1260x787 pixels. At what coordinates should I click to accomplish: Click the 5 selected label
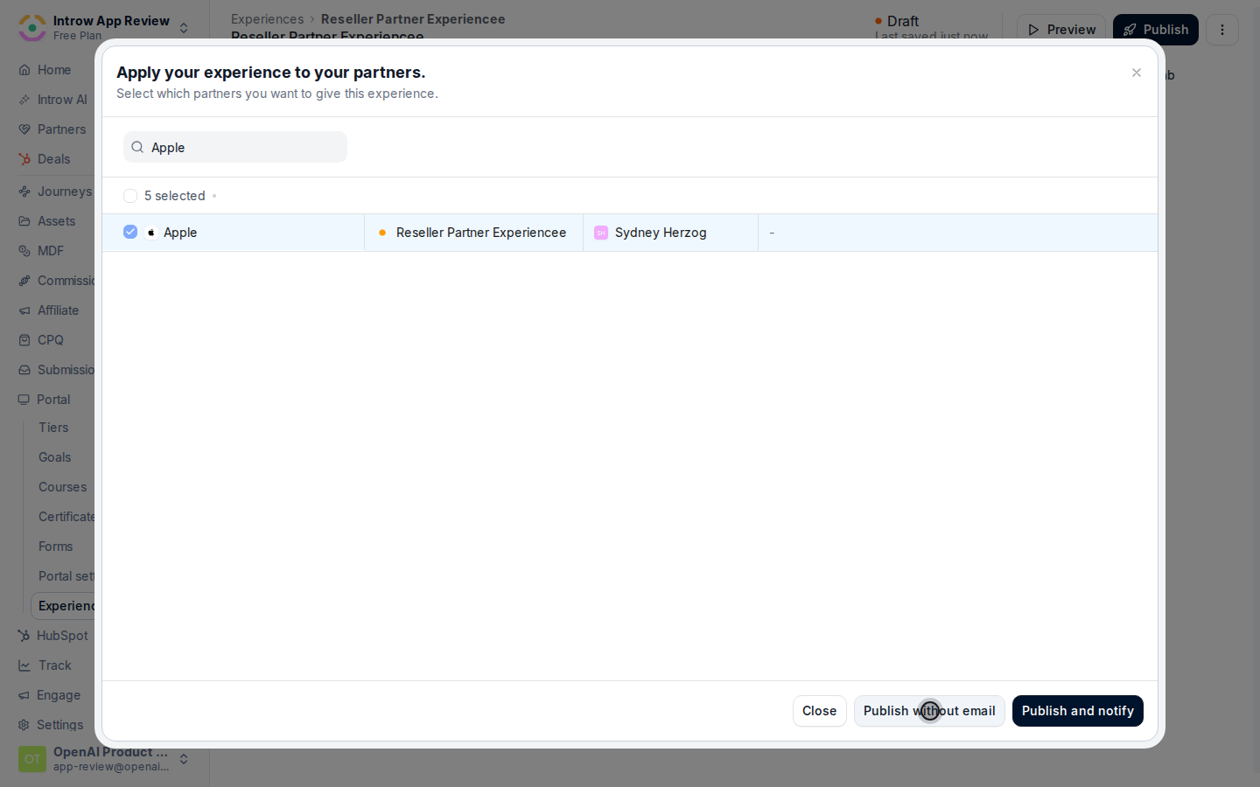175,196
